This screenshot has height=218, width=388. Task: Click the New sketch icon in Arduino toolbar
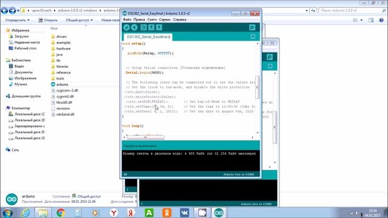(x=144, y=27)
